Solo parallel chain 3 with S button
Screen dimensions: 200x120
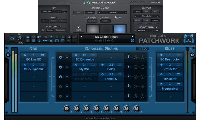(142, 77)
